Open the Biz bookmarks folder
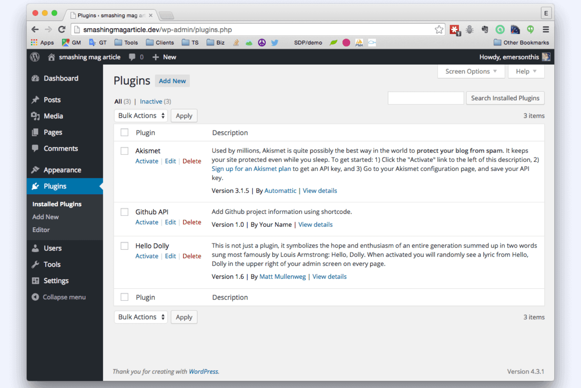Screen dimensions: 581x388 tap(216, 42)
